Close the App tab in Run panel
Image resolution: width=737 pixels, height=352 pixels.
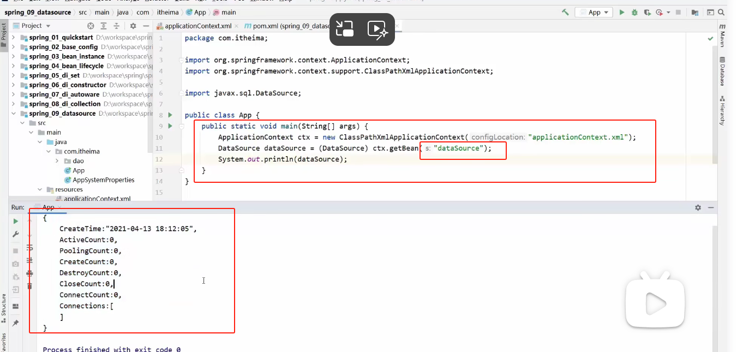60,207
